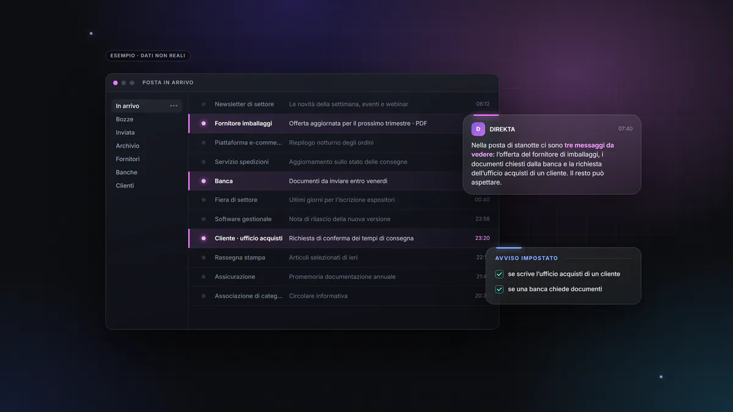Image resolution: width=733 pixels, height=412 pixels.
Task: Select the In arrivo folder
Action: (x=147, y=106)
